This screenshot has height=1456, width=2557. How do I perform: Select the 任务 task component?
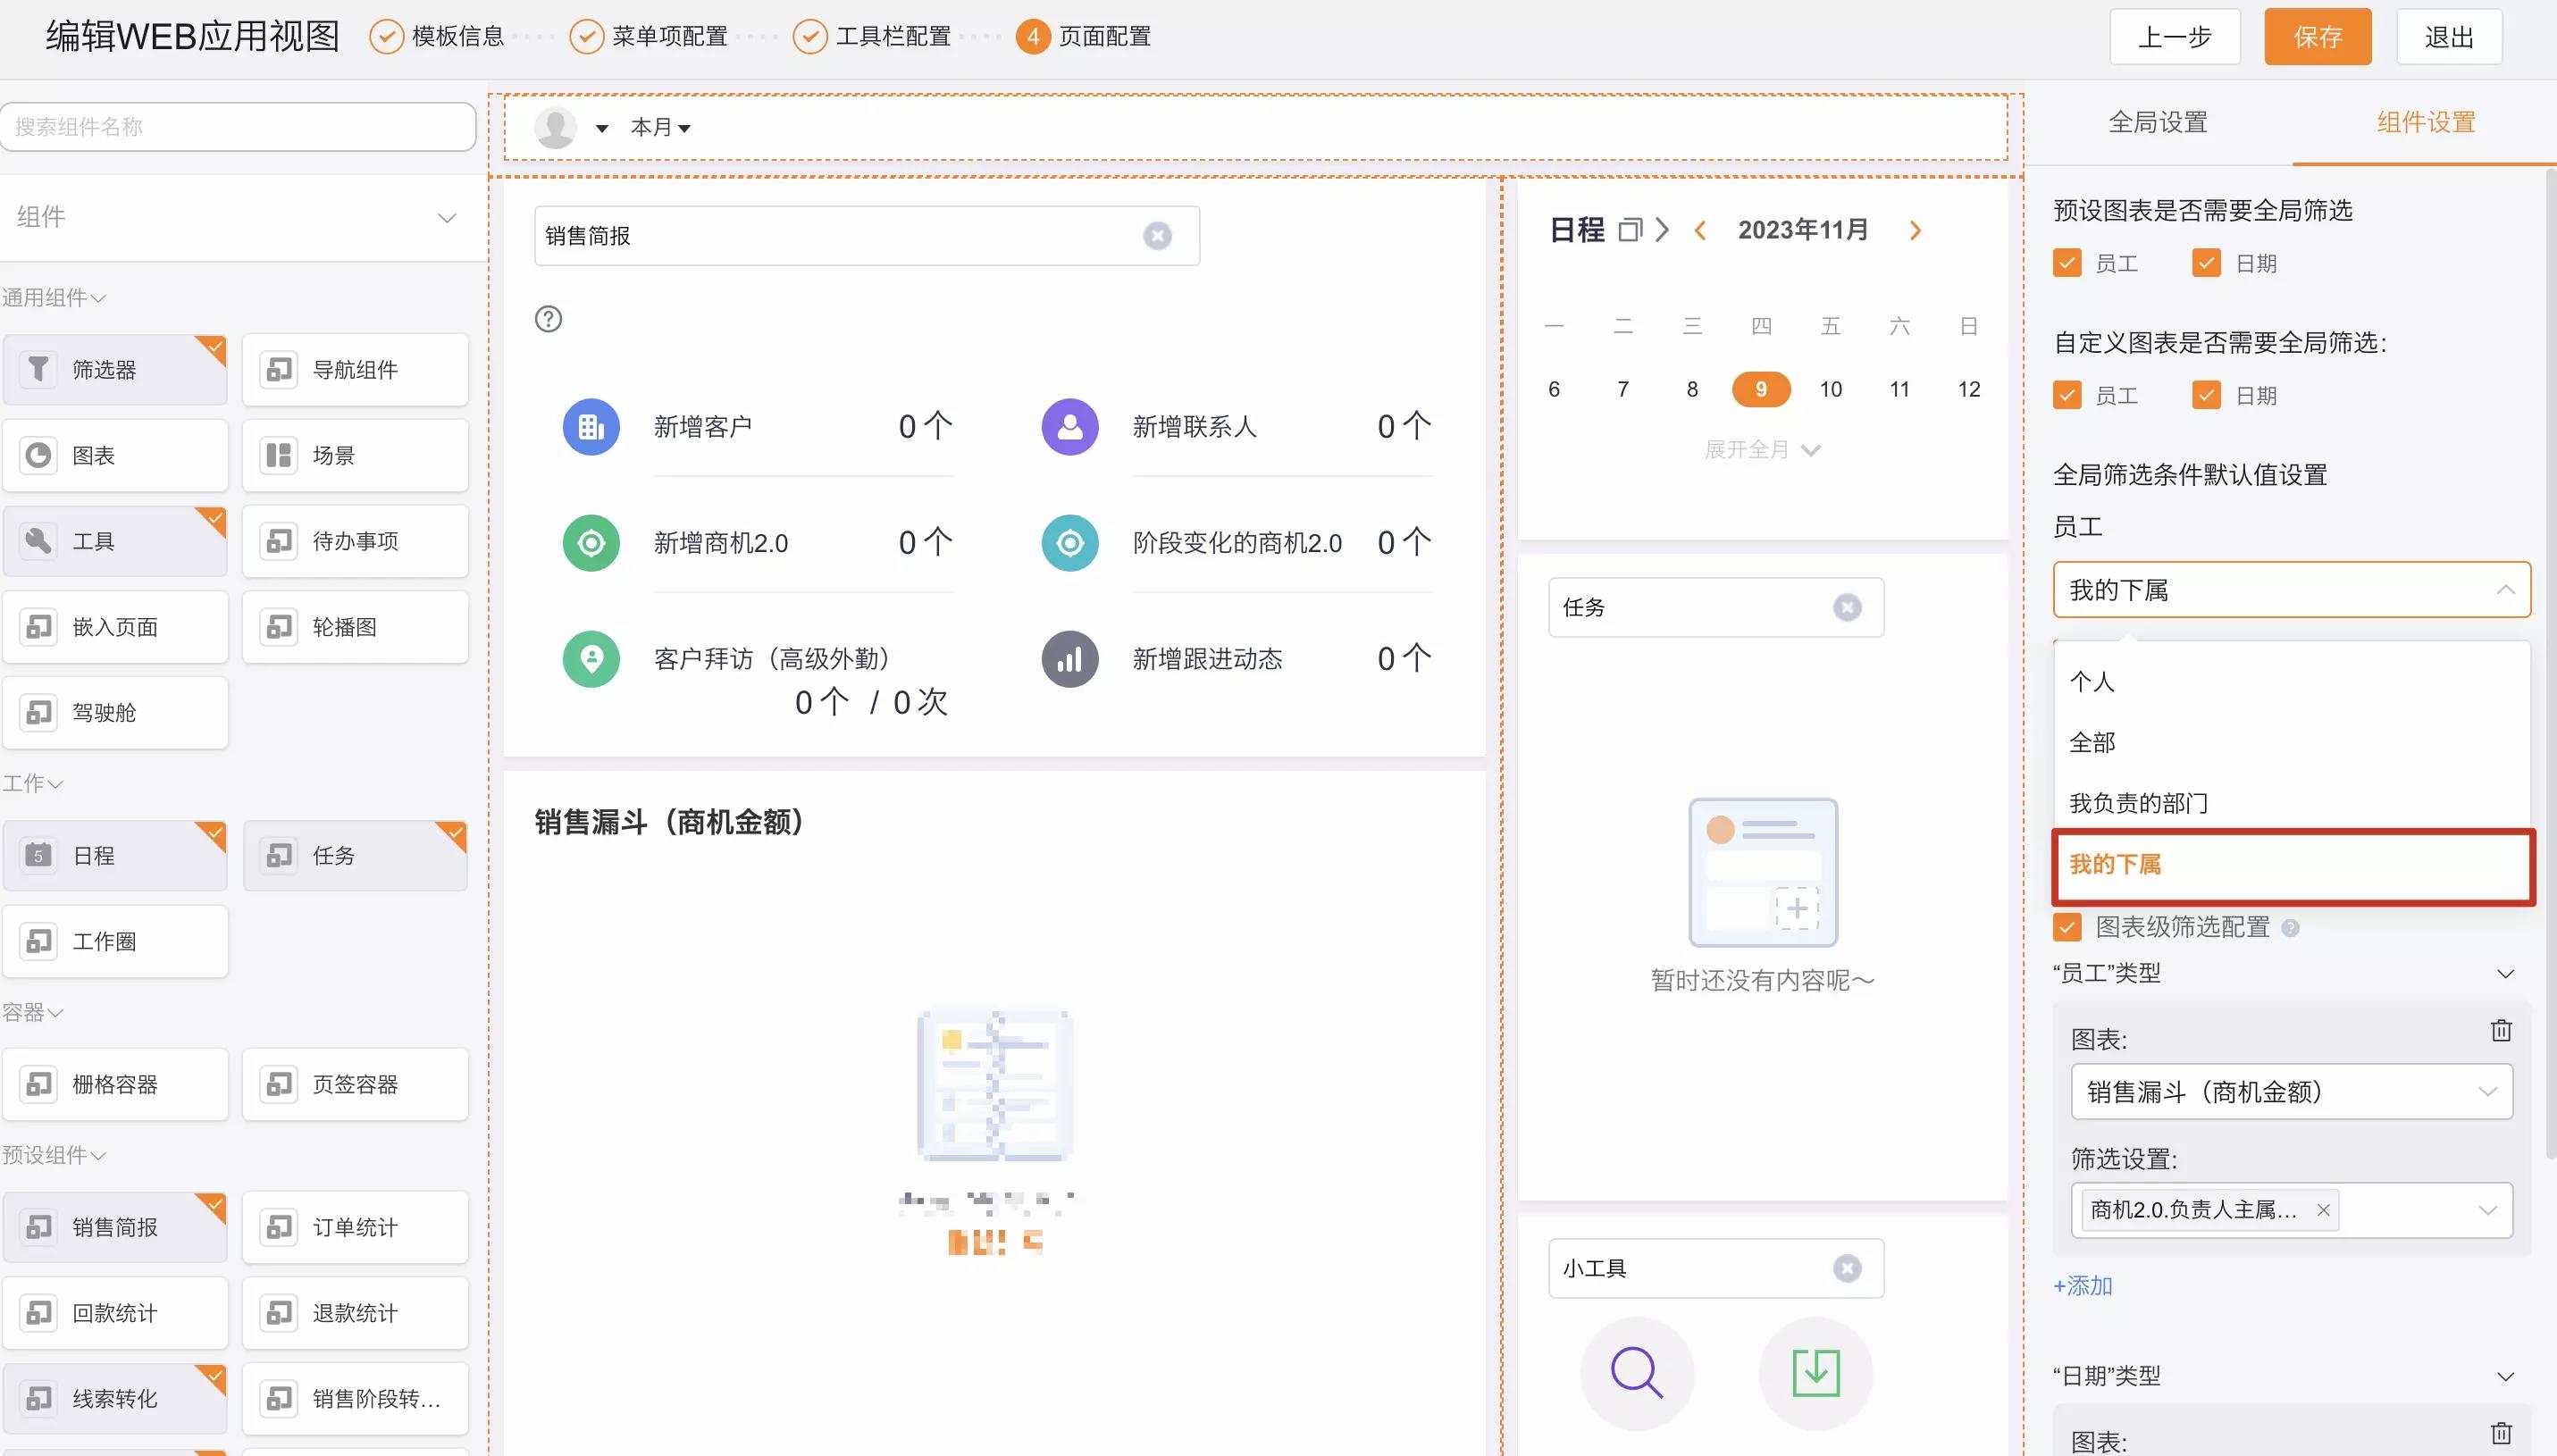pos(355,855)
